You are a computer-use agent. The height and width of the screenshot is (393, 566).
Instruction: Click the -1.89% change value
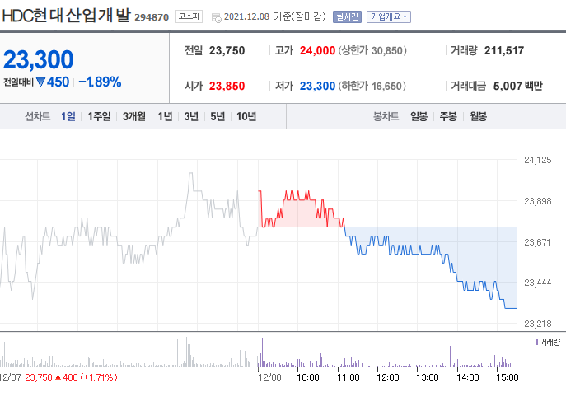(x=100, y=82)
